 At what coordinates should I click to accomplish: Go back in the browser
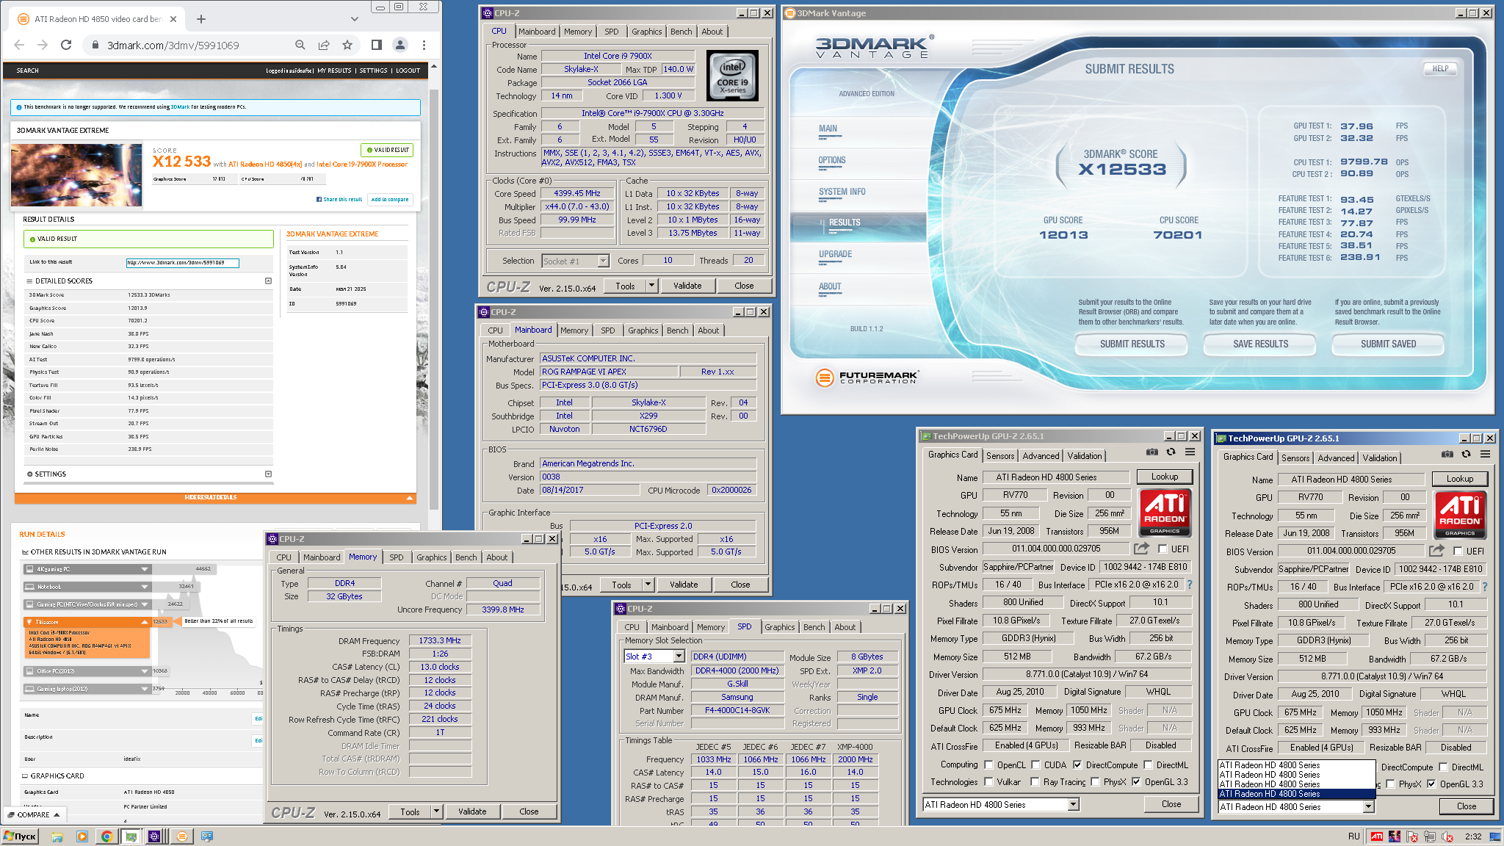click(x=19, y=45)
